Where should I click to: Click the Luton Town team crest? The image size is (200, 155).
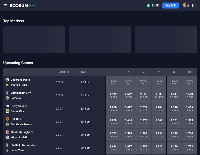(x=7, y=150)
